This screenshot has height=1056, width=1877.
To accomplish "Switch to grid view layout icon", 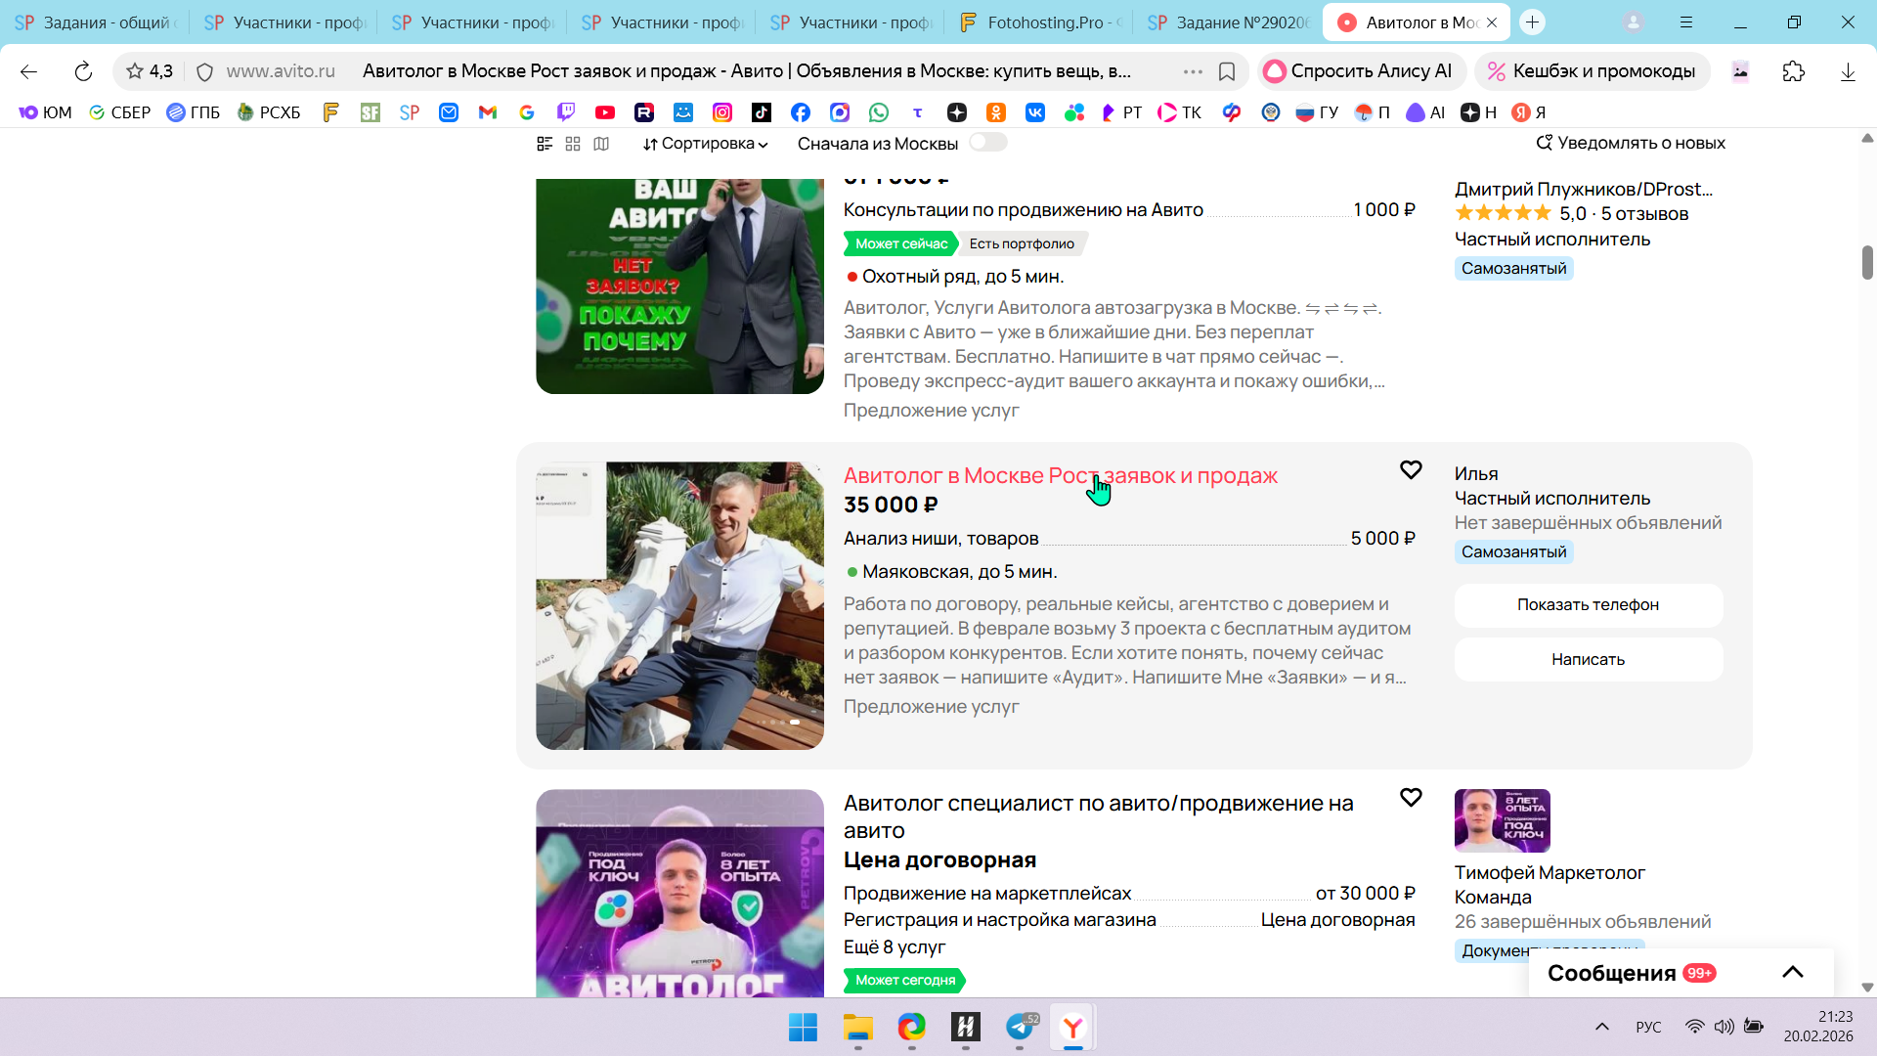I will 573,144.
